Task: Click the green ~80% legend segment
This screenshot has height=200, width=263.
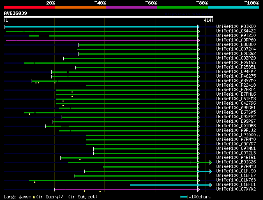Action: 182,7
